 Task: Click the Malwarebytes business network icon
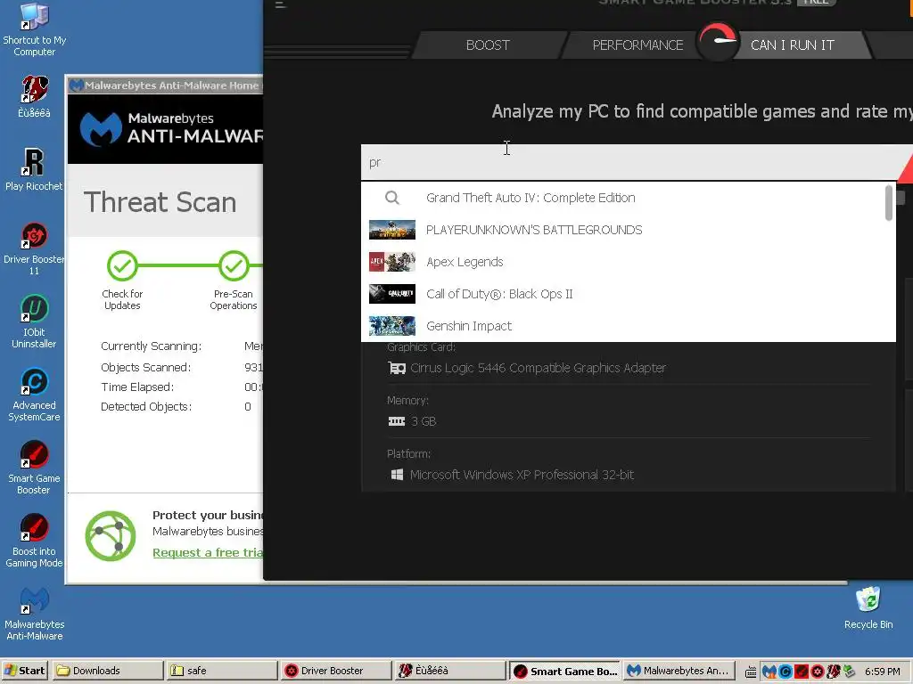point(110,535)
